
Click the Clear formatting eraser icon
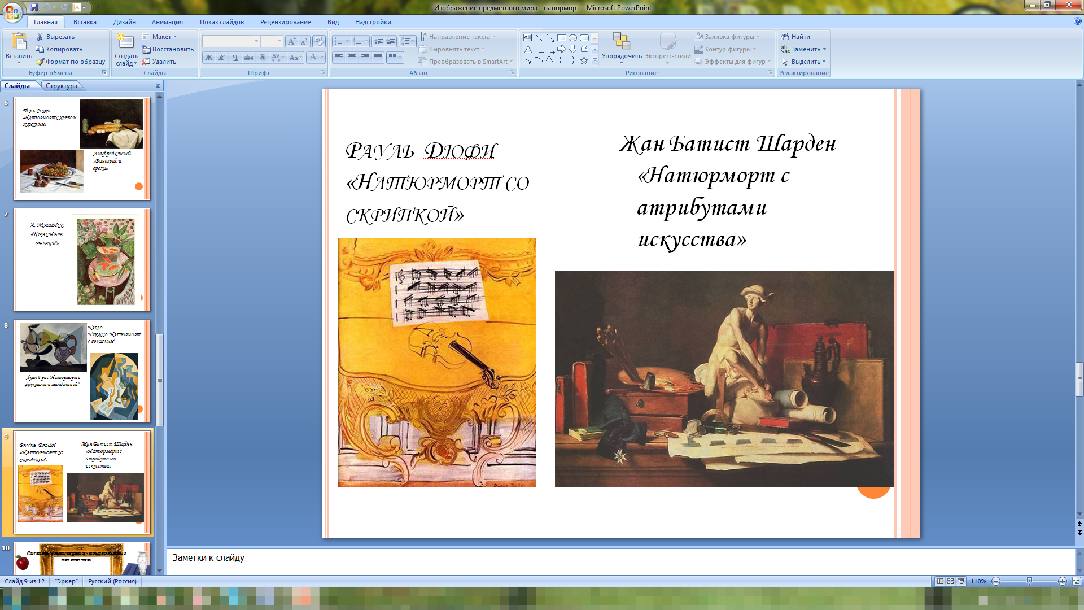point(318,41)
